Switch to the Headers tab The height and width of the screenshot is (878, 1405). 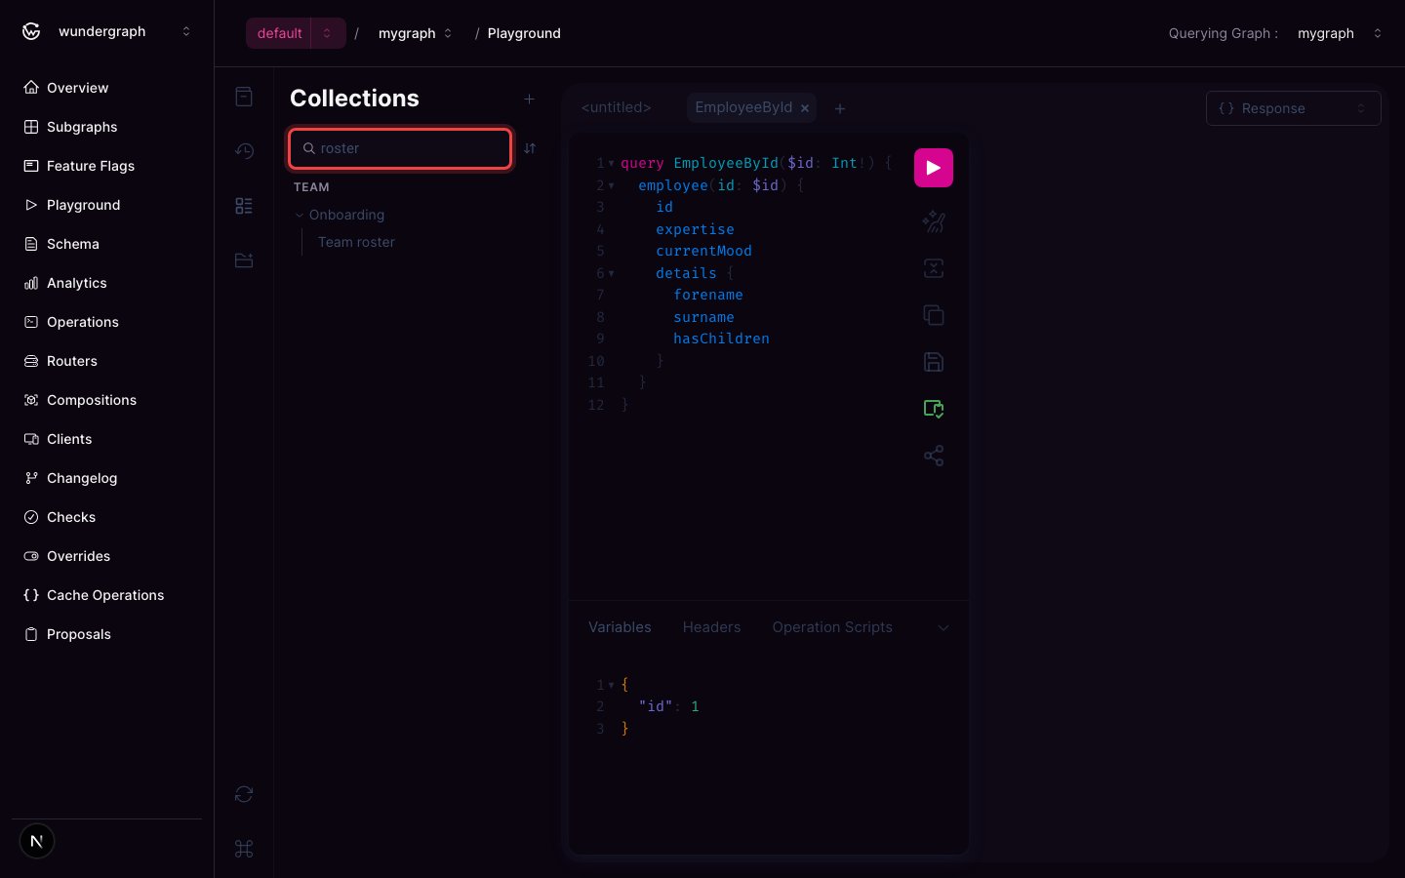(711, 627)
